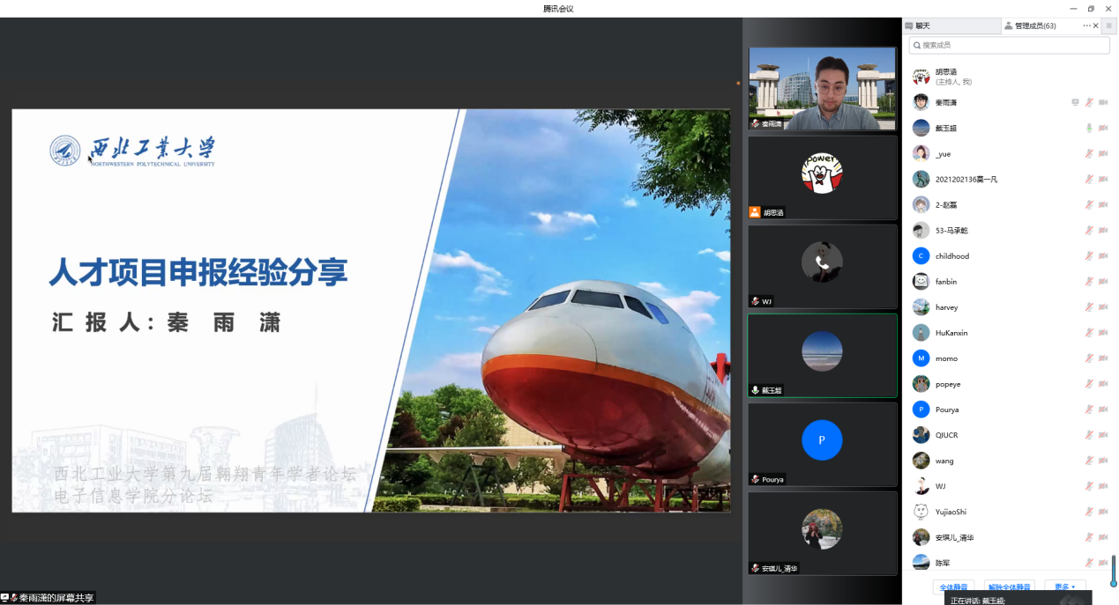Click the camera-off icon for fanbin
This screenshot has width=1119, height=605.
click(x=1102, y=282)
